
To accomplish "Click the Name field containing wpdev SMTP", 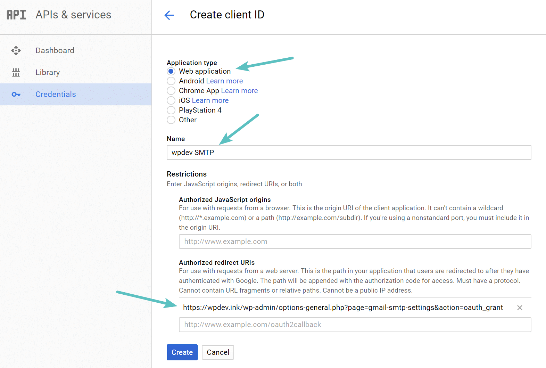I will pos(349,153).
